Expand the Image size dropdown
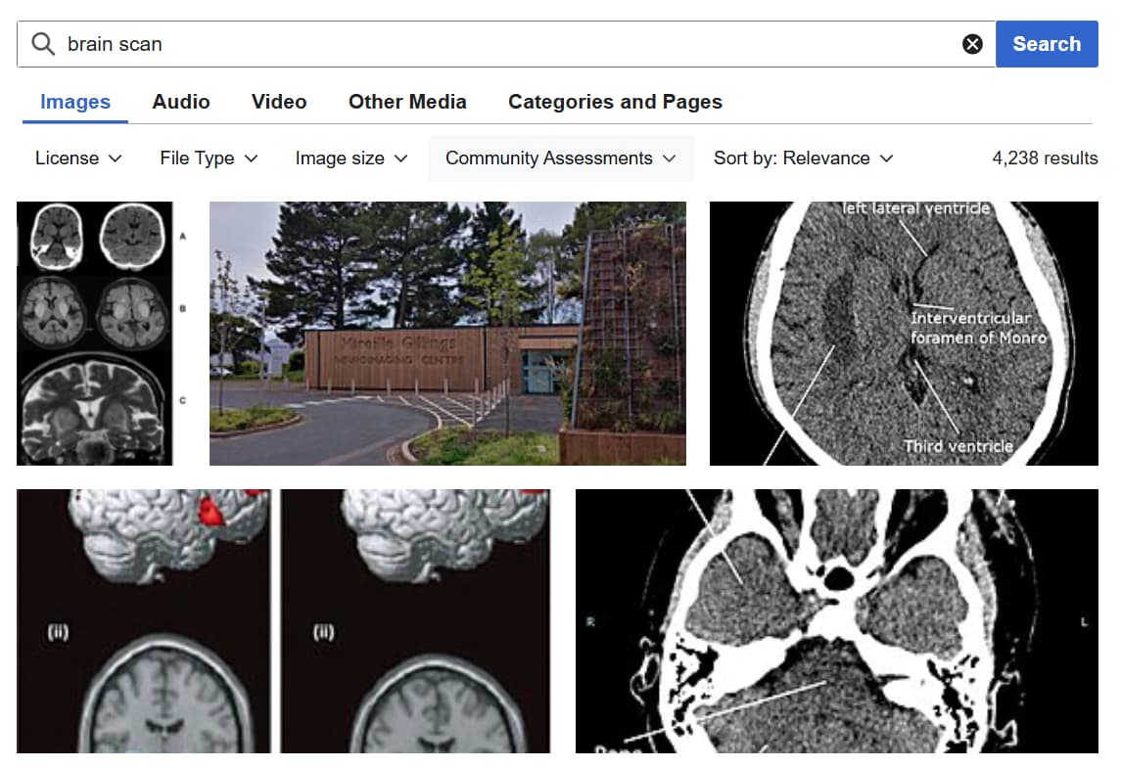 coord(351,158)
